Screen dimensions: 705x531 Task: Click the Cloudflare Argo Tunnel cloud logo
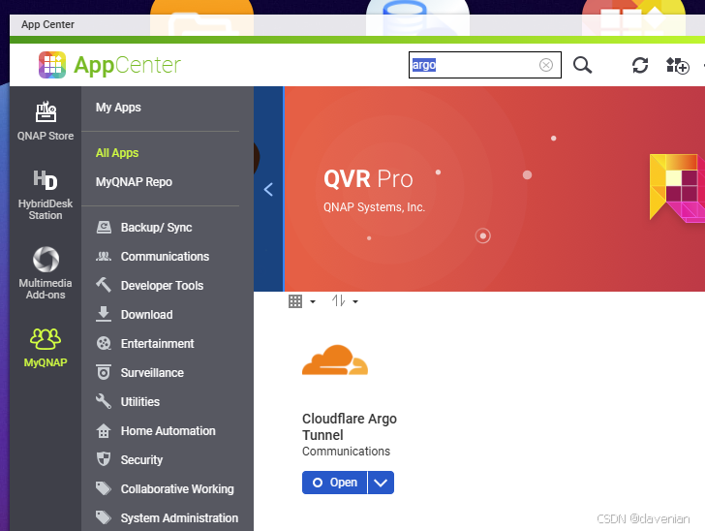pos(335,360)
